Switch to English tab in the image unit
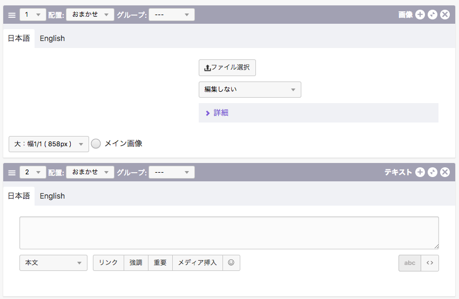The height and width of the screenshot is (299, 459). [52, 38]
